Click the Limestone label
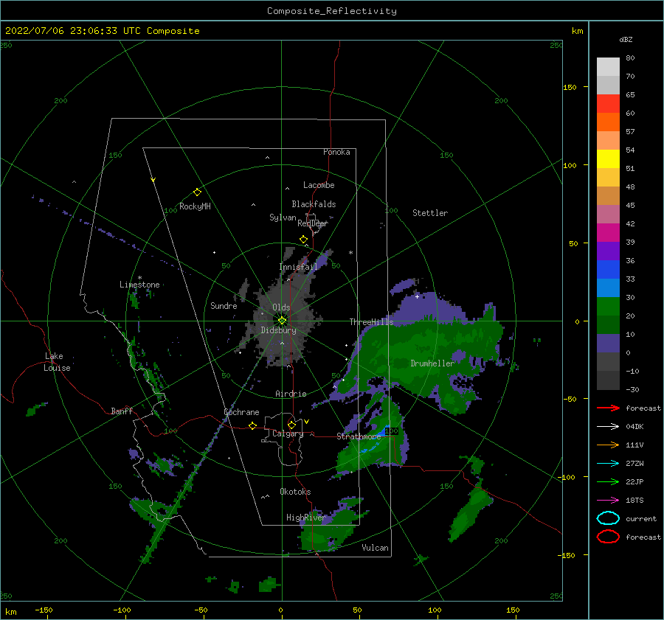The width and height of the screenshot is (664, 620). click(139, 285)
